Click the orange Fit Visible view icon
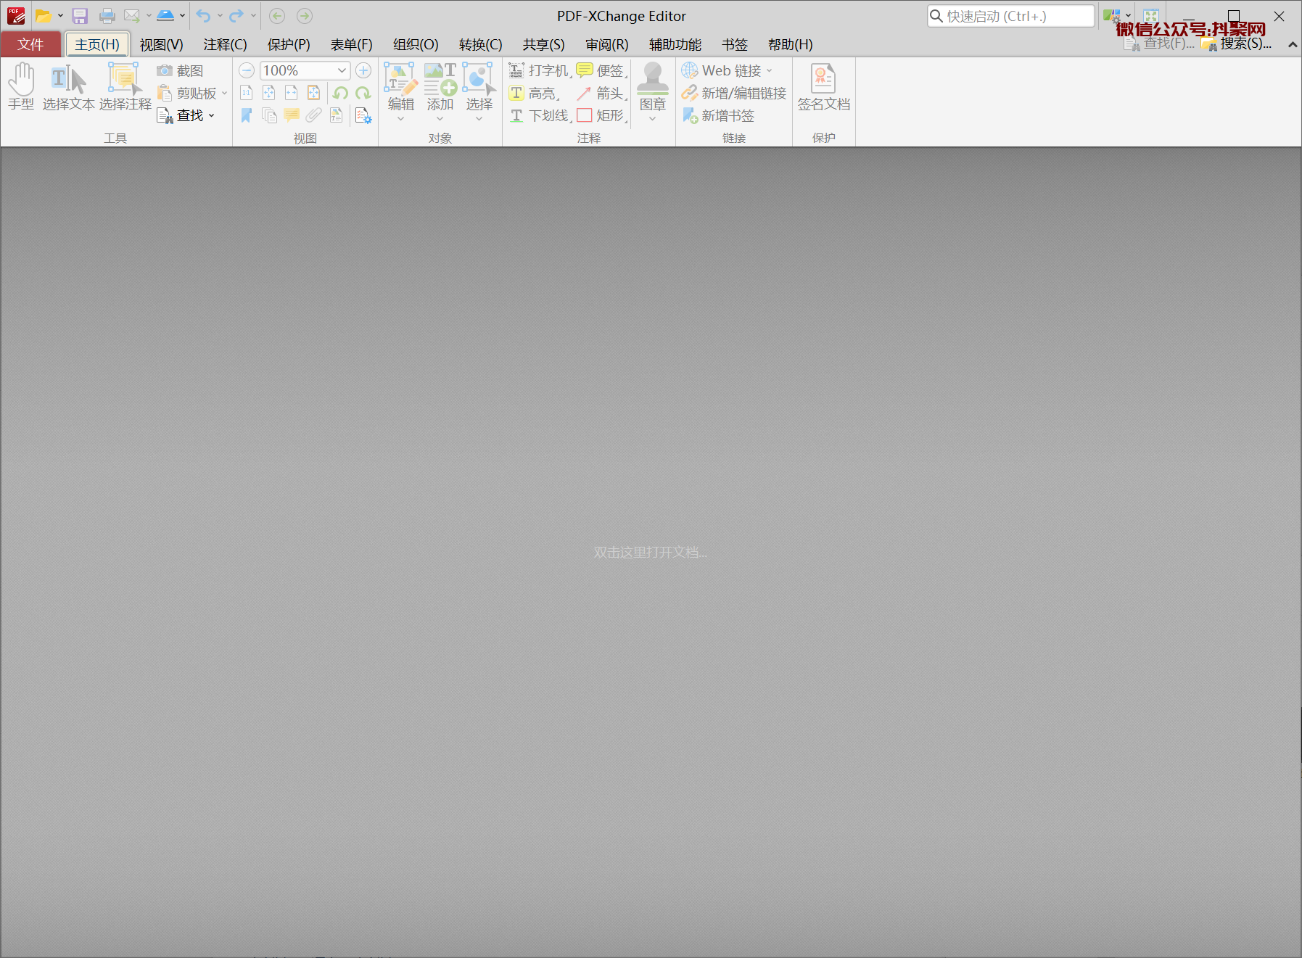 pyautogui.click(x=314, y=93)
